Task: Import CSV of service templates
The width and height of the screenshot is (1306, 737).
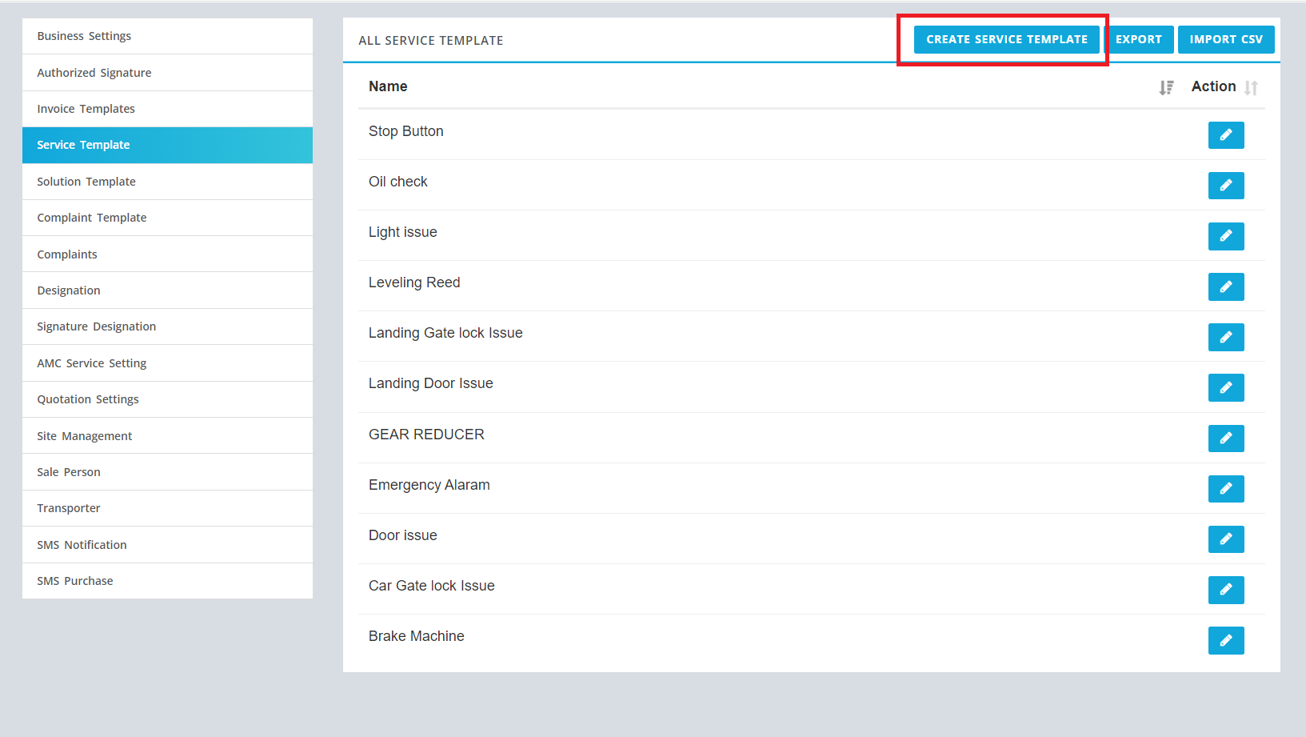Action: 1226,39
